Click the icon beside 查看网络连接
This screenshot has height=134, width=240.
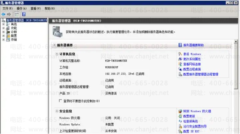180,64
